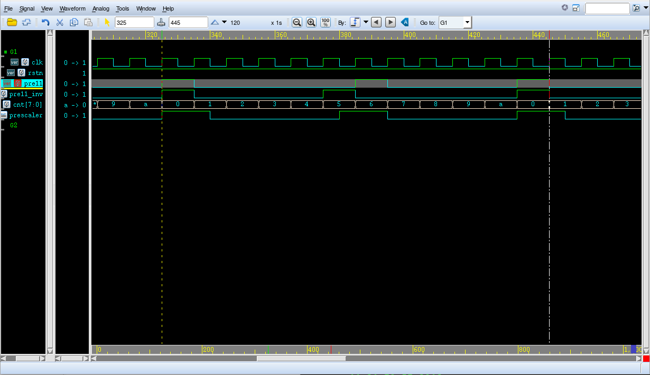Viewport: 650px width, 375px height.
Task: Click the zoom 100% fit icon
Action: point(326,22)
